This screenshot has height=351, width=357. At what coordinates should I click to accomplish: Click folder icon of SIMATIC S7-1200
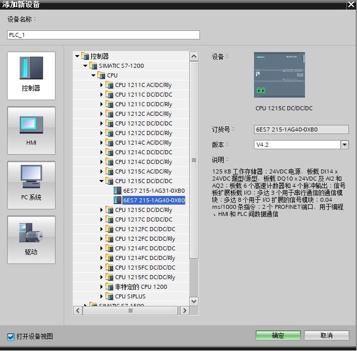[x=93, y=66]
